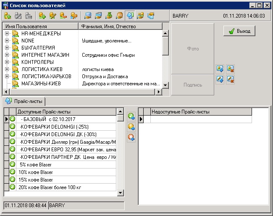The width and height of the screenshot is (273, 216).
Task: Click the load photo icon
Action: click(220, 69)
